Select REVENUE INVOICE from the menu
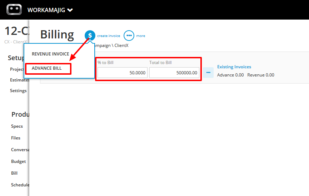The width and height of the screenshot is (309, 196). click(50, 54)
